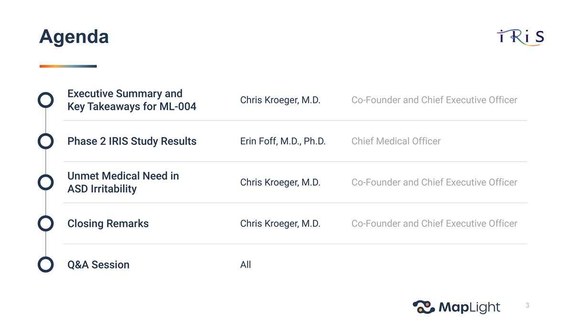Image resolution: width=573 pixels, height=322 pixels.
Task: Select the Q&A Session agenda item
Action: [x=98, y=265]
